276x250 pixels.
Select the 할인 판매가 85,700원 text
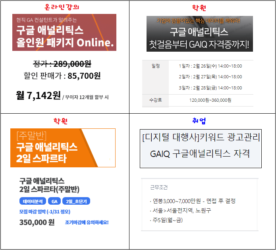(x=62, y=76)
